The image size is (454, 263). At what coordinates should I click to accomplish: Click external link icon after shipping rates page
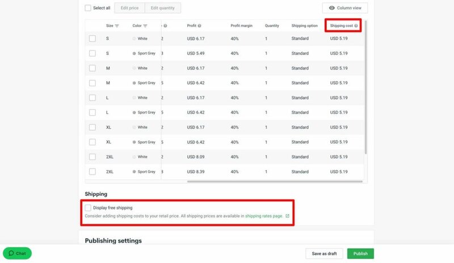[x=287, y=216]
